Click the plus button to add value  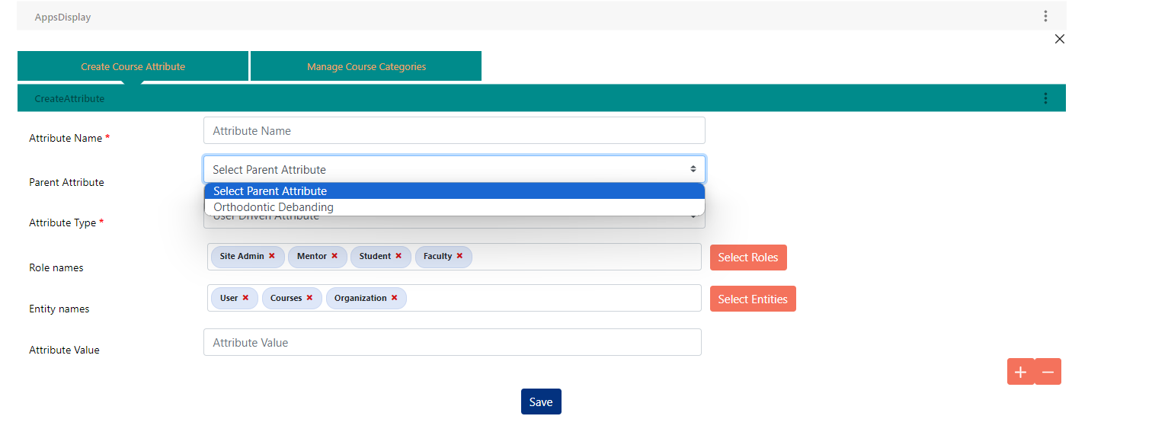point(1020,372)
